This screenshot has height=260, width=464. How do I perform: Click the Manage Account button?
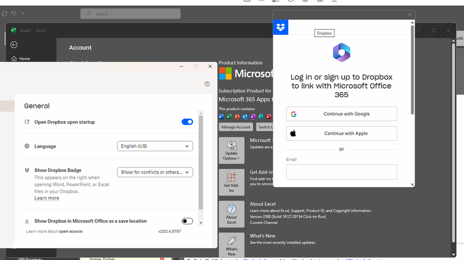tap(235, 127)
